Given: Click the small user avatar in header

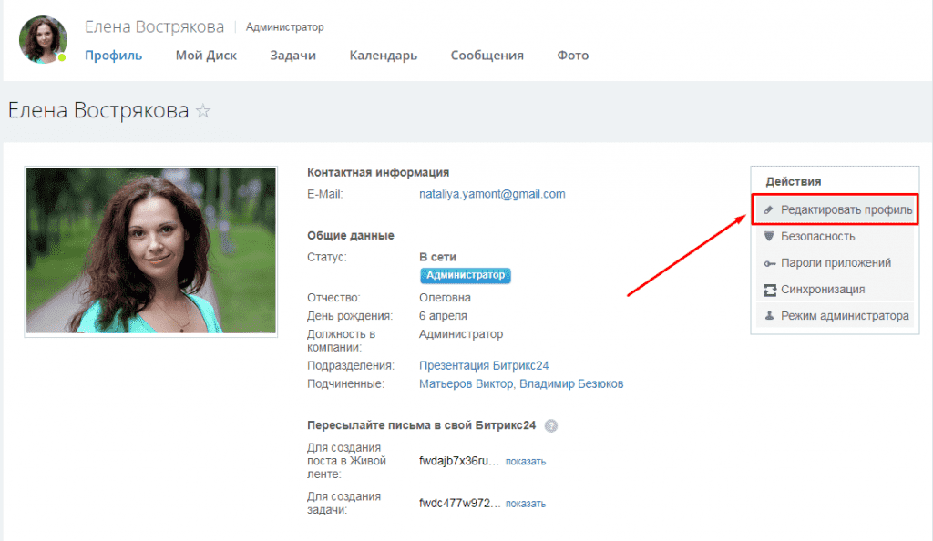Looking at the screenshot, I should click(43, 40).
